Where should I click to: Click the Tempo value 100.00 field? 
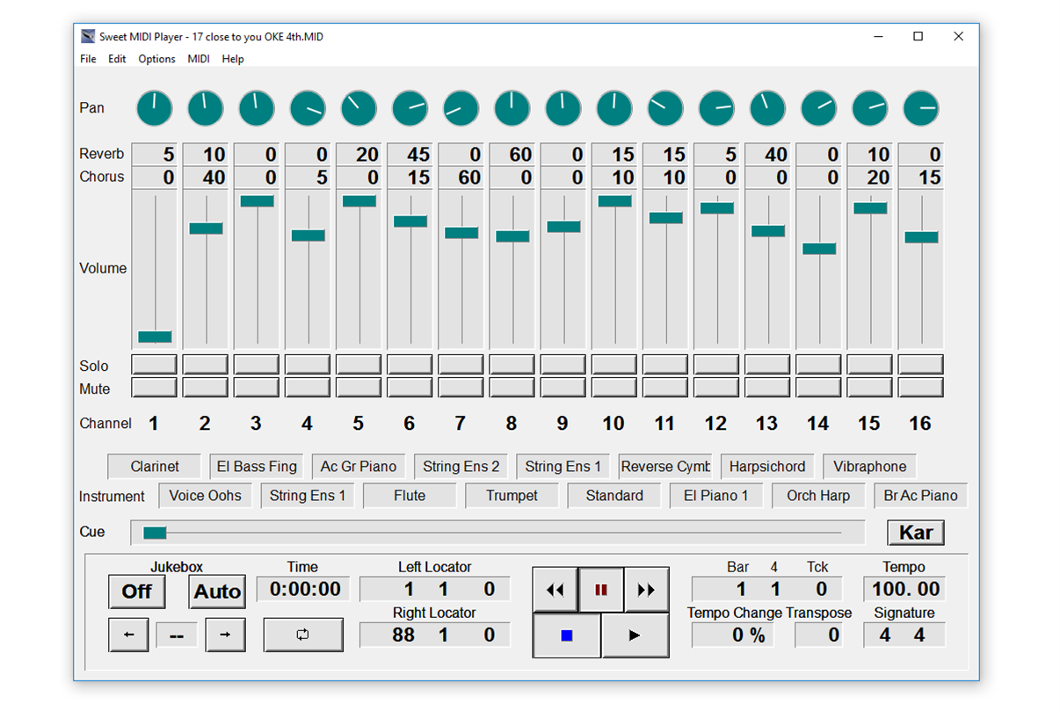904,589
